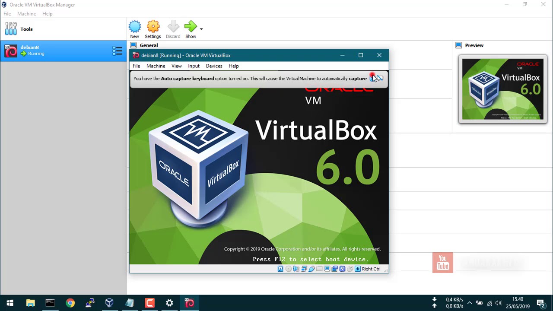Open Command Prompt from the taskbar
553x311 pixels.
[50, 303]
